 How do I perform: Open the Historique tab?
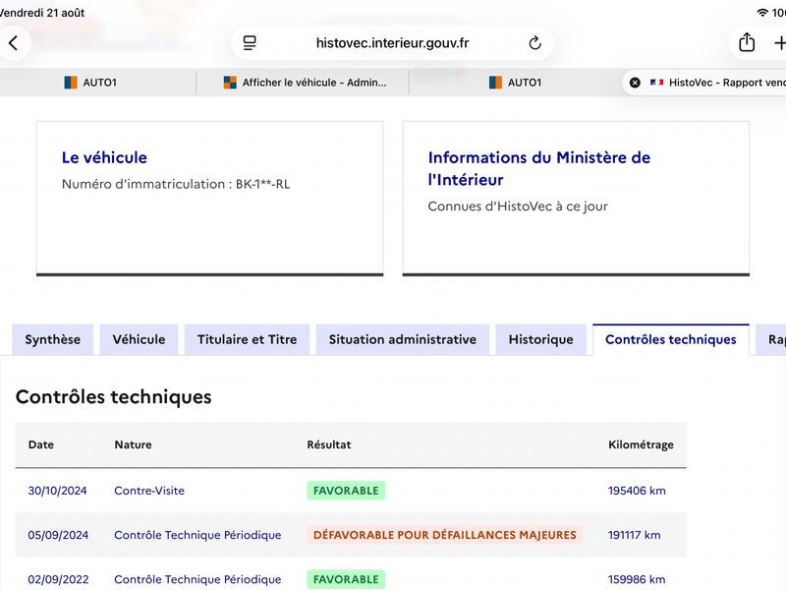coord(541,339)
